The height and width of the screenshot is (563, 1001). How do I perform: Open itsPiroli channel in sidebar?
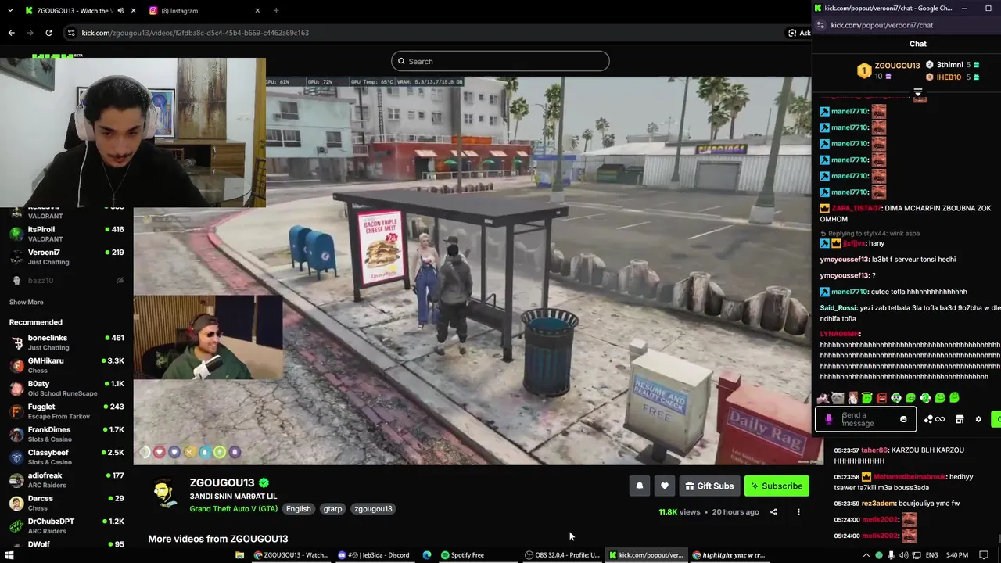(x=66, y=234)
